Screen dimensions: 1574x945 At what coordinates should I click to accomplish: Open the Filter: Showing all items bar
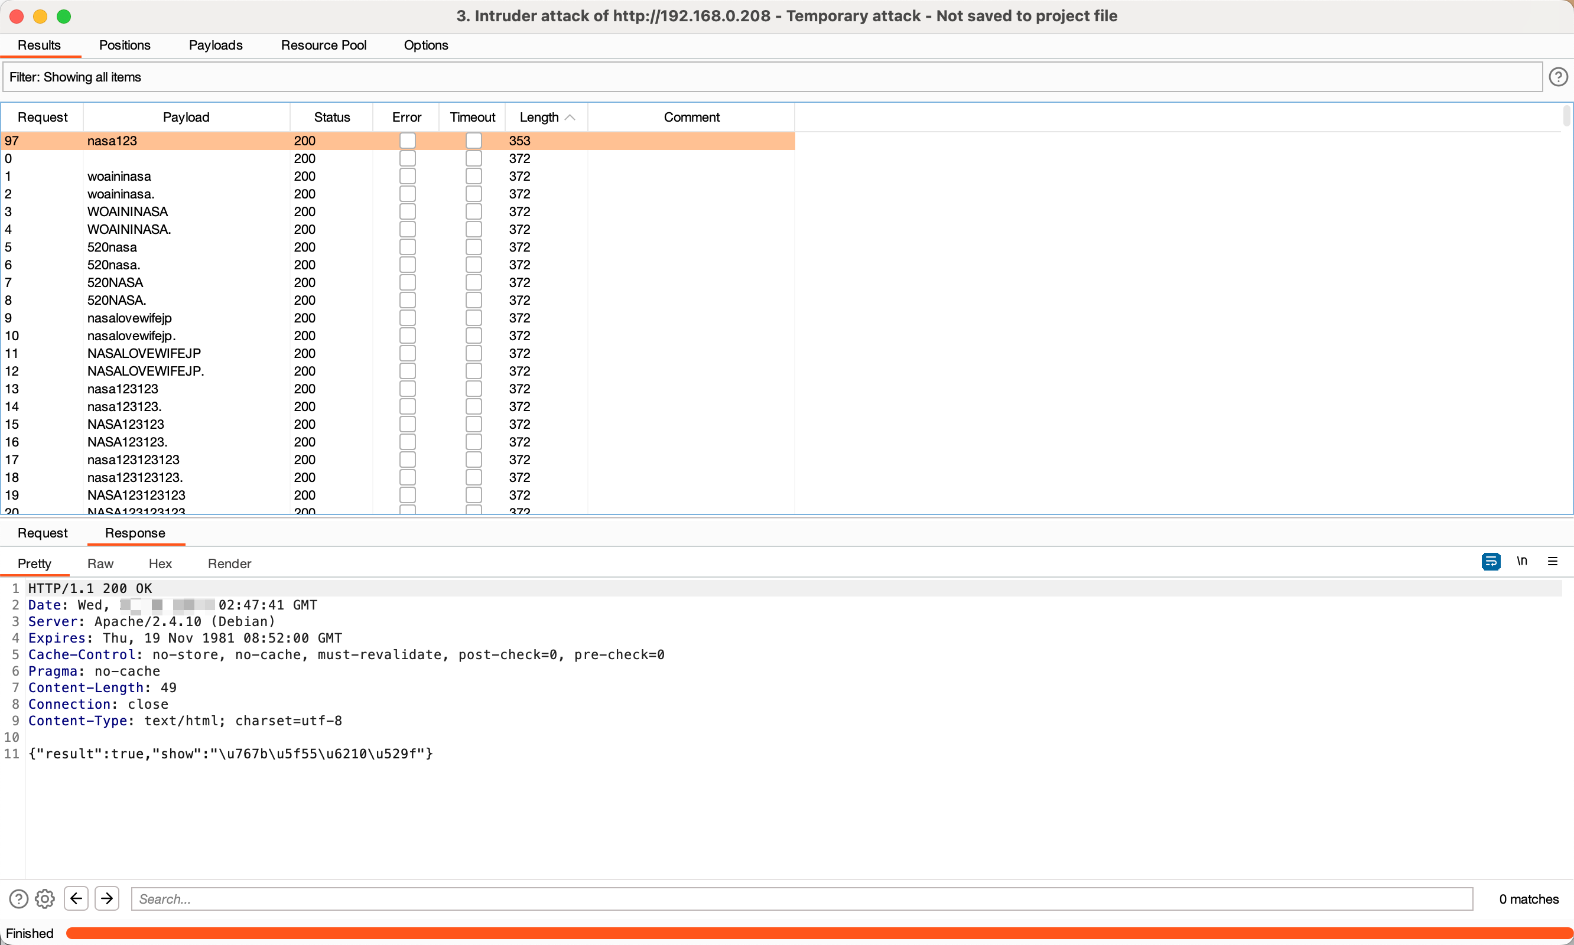[772, 77]
